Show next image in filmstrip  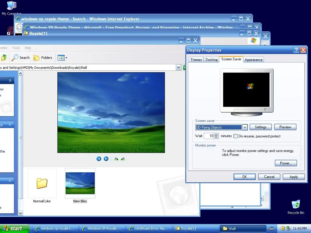pos(106,159)
